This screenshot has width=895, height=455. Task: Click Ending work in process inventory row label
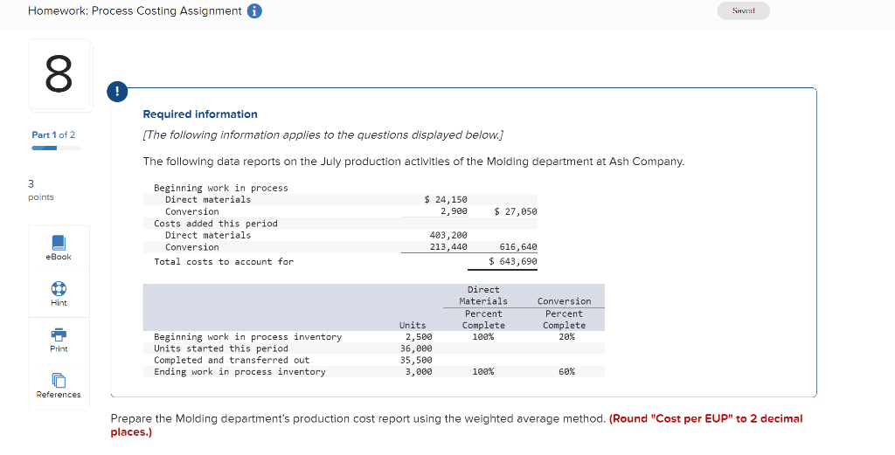[239, 372]
